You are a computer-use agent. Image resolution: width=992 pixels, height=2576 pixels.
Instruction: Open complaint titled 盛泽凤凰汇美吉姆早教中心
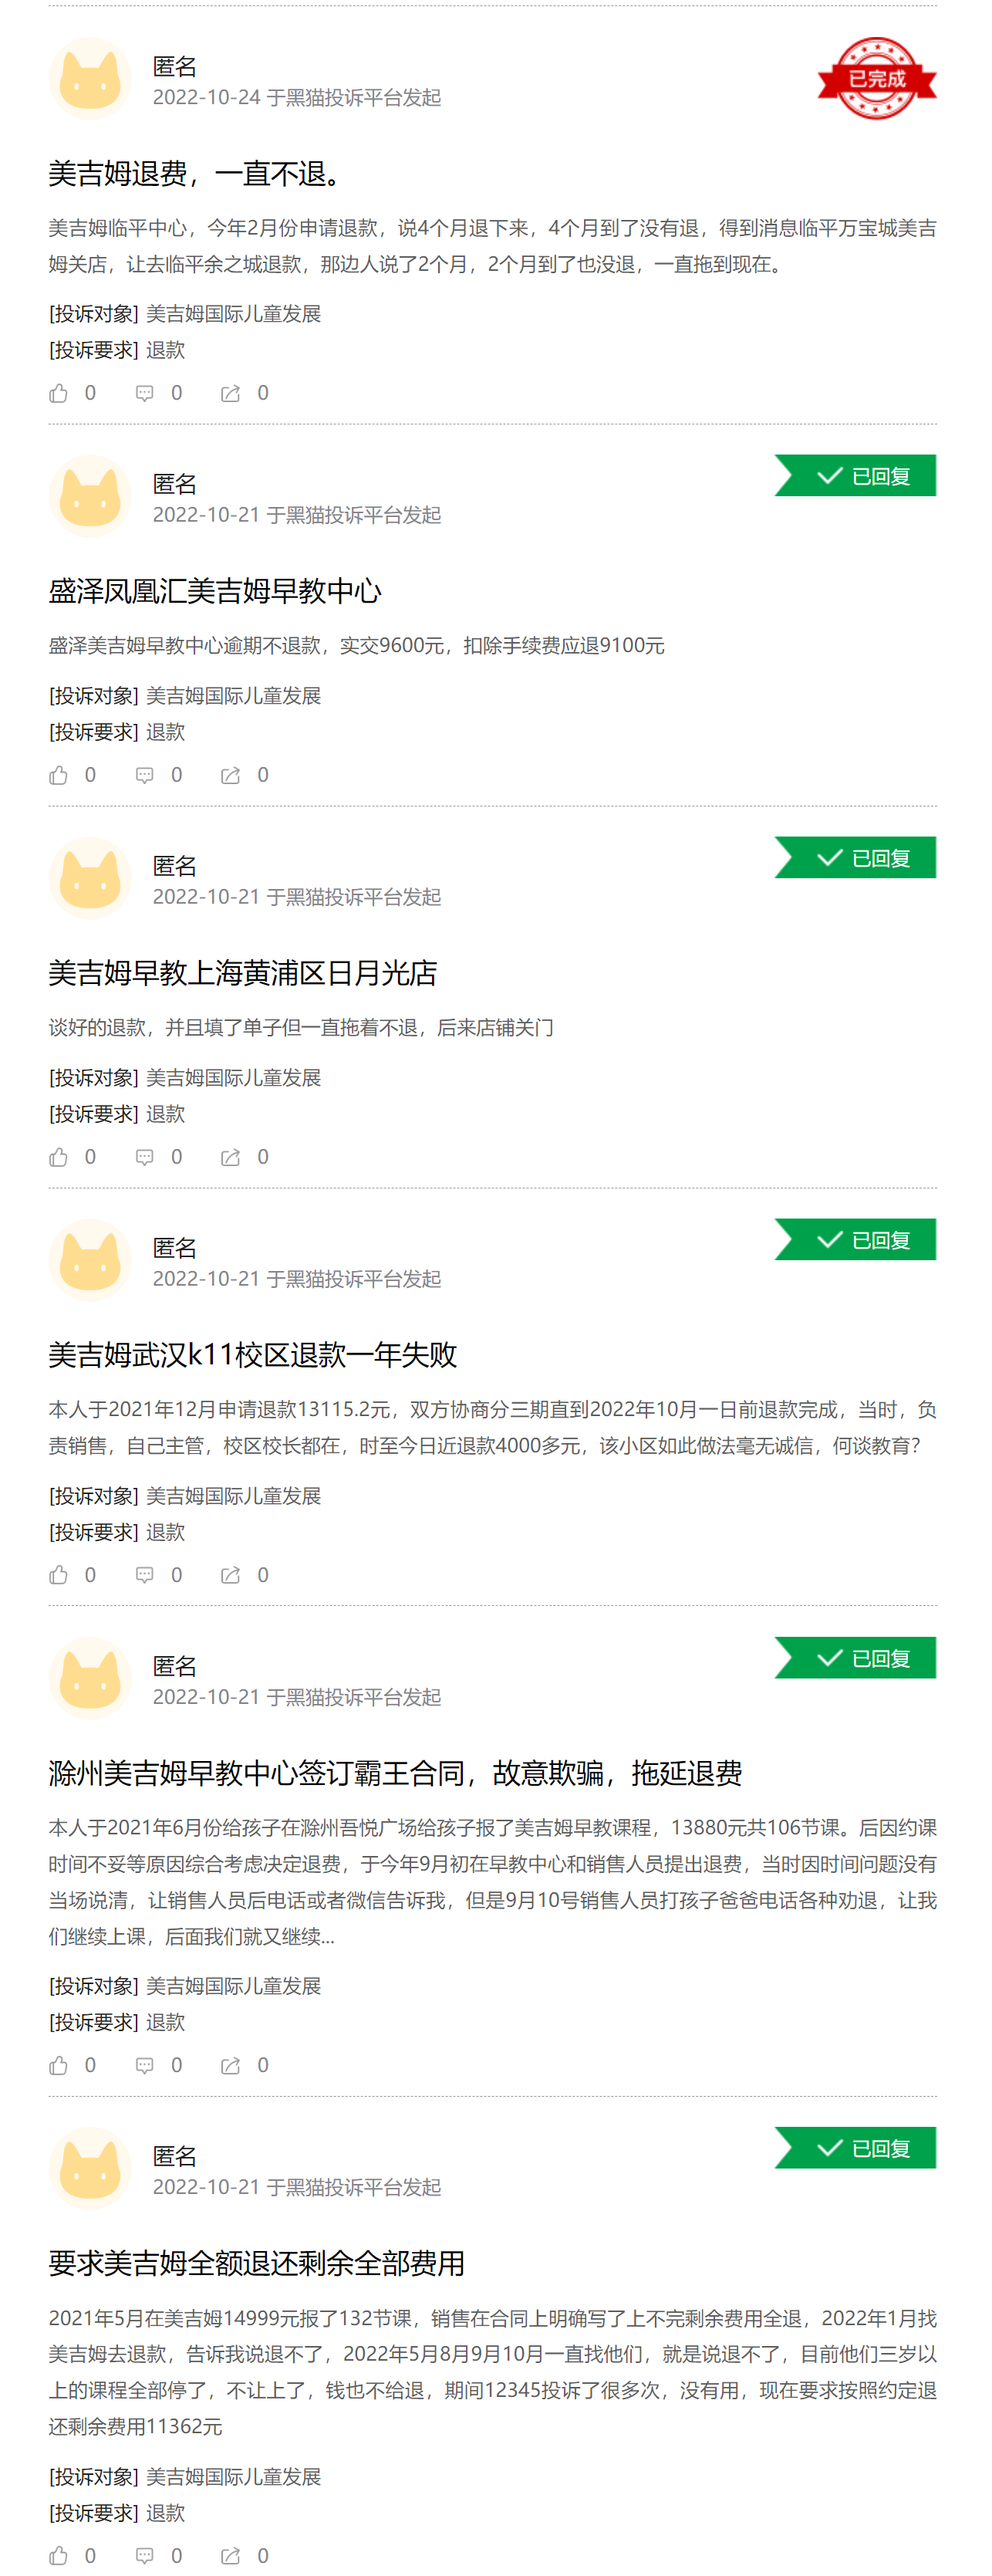[215, 591]
